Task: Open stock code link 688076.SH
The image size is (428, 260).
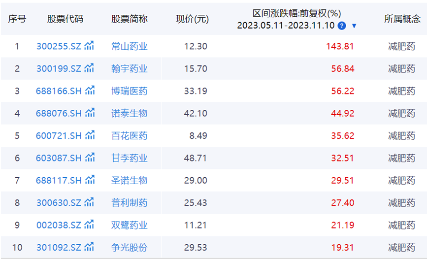Action: point(59,113)
